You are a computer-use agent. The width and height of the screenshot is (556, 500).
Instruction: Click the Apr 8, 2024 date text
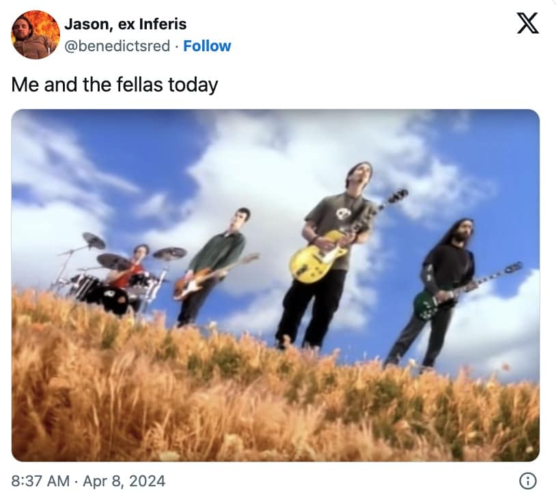click(x=124, y=481)
